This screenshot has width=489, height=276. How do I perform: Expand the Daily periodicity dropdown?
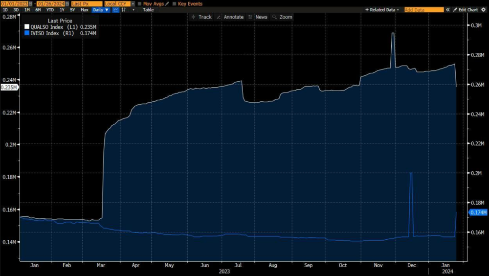[x=100, y=10]
